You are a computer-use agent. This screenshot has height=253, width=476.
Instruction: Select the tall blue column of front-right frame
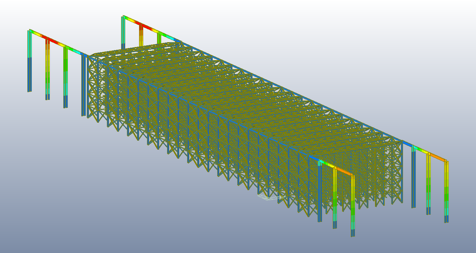click(x=320, y=194)
